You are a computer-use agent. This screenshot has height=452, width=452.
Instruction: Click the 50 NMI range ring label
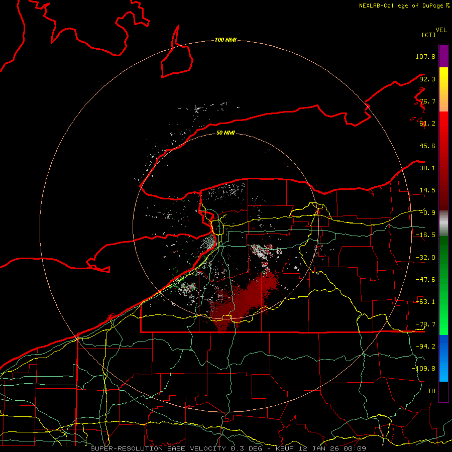(x=225, y=133)
